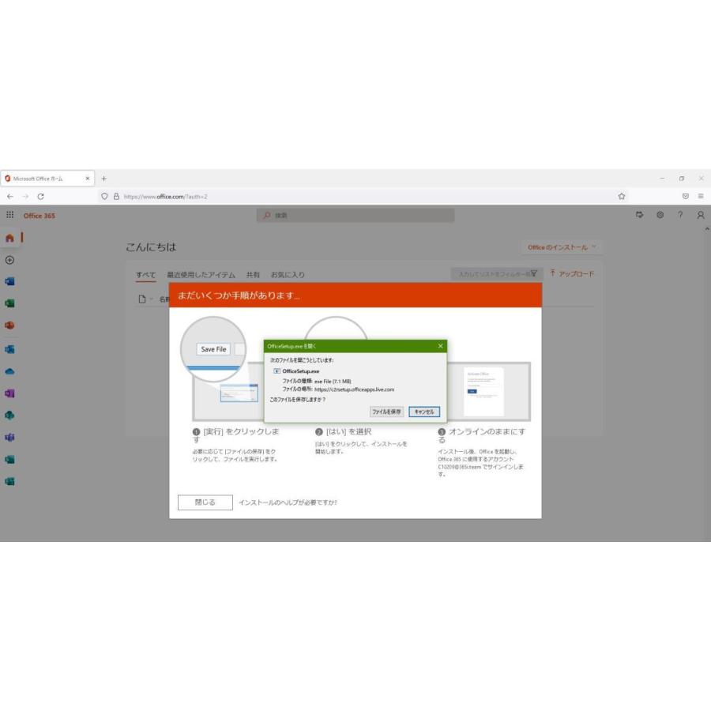Close the OfficeSetup.exe dialog with X
Viewport: 711px width, 711px height.
pyautogui.click(x=440, y=346)
